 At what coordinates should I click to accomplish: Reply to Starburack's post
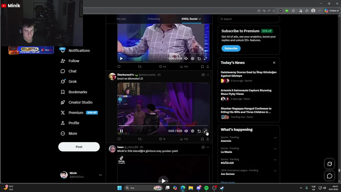119,139
